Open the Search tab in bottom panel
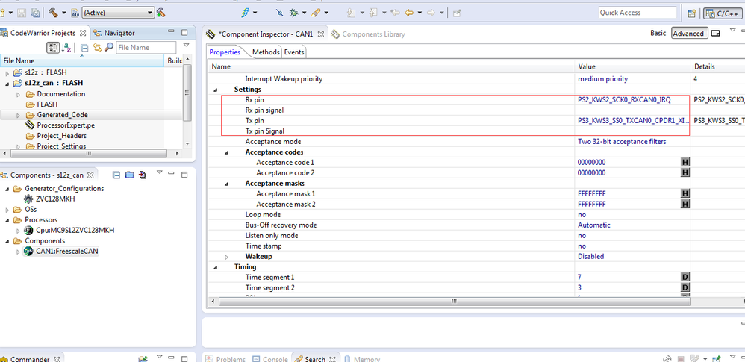 316,359
